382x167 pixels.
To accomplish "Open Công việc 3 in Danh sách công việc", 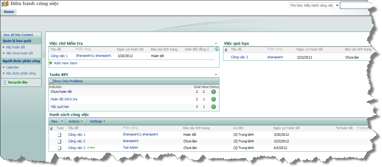I will [x=77, y=148].
